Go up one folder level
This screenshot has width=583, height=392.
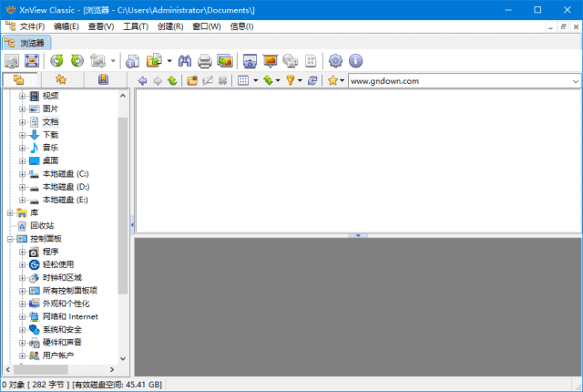(x=171, y=81)
